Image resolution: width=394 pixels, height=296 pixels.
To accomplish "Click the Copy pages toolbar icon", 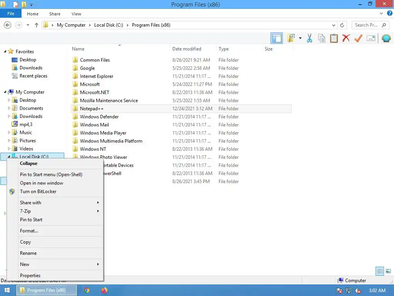I will pyautogui.click(x=322, y=38).
